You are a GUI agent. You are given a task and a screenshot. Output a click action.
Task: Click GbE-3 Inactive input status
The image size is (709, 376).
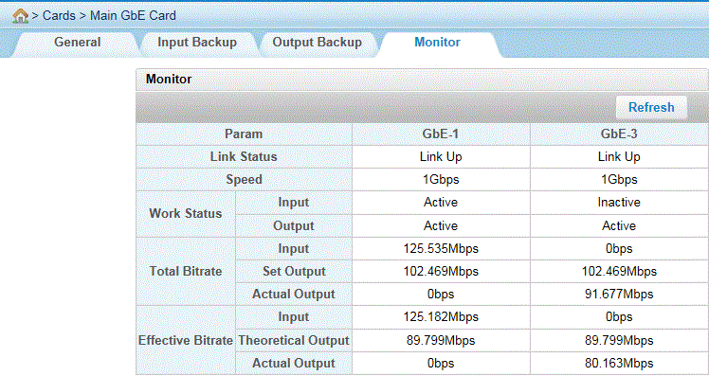pyautogui.click(x=619, y=202)
